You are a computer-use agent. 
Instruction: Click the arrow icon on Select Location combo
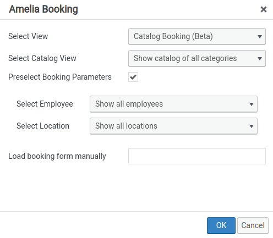click(x=252, y=126)
